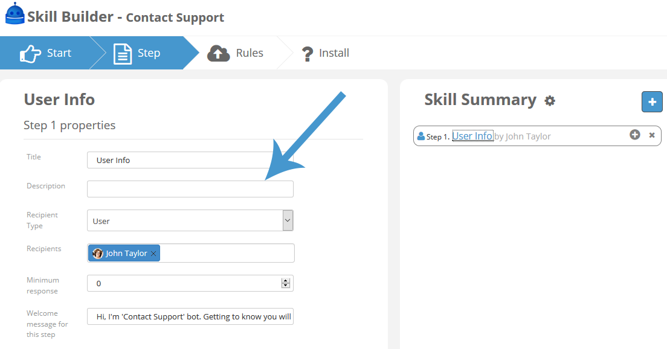Viewport: 667px width, 349px height.
Task: Click the Title input field
Action: click(x=190, y=160)
